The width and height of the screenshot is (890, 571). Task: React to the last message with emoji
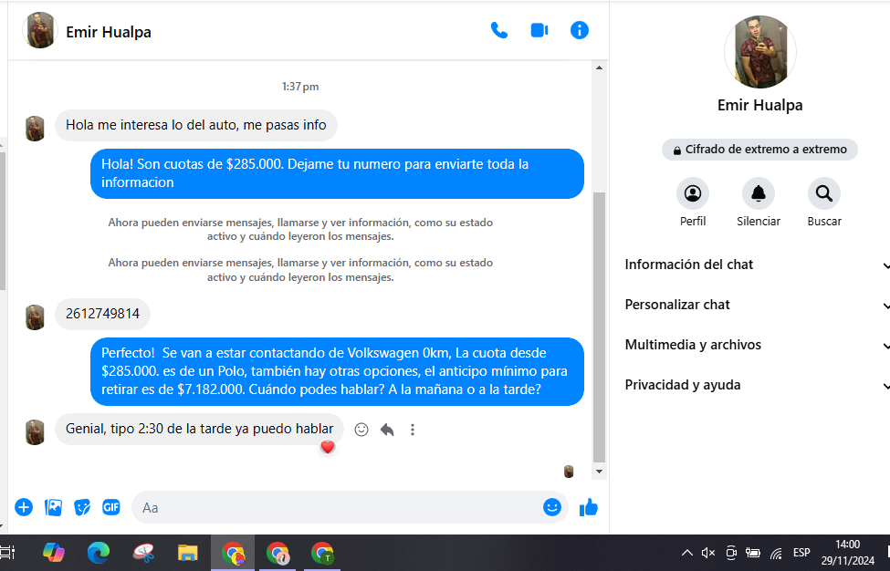point(361,430)
